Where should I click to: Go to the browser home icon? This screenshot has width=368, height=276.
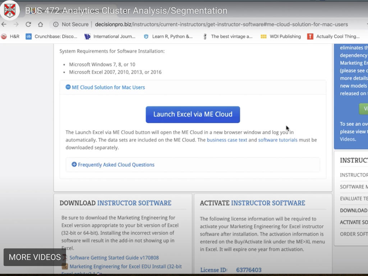(40, 24)
